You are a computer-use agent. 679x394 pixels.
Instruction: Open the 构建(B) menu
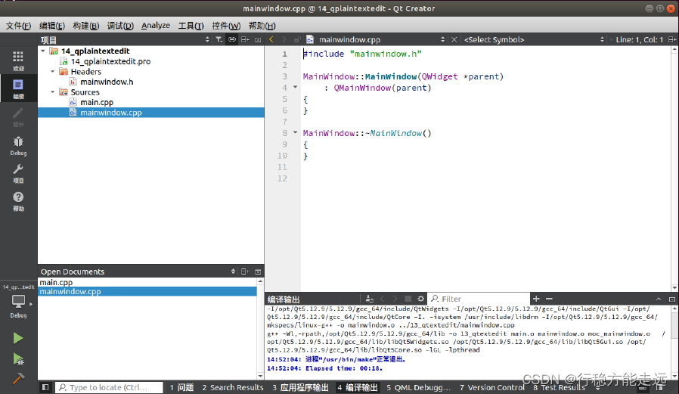[x=85, y=26]
